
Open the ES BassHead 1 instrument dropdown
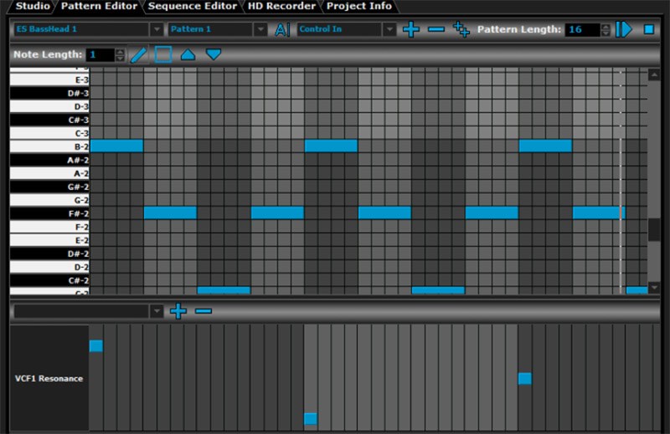(156, 29)
